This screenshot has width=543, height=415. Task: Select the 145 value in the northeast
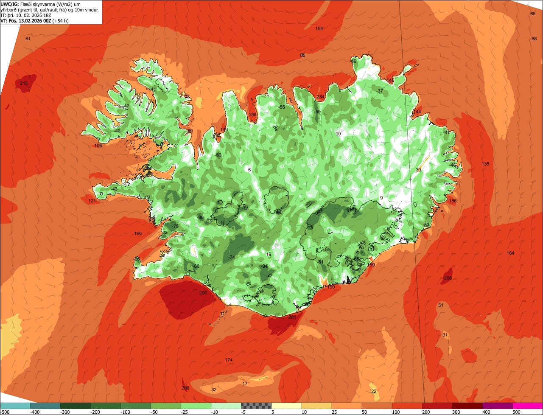390,80
